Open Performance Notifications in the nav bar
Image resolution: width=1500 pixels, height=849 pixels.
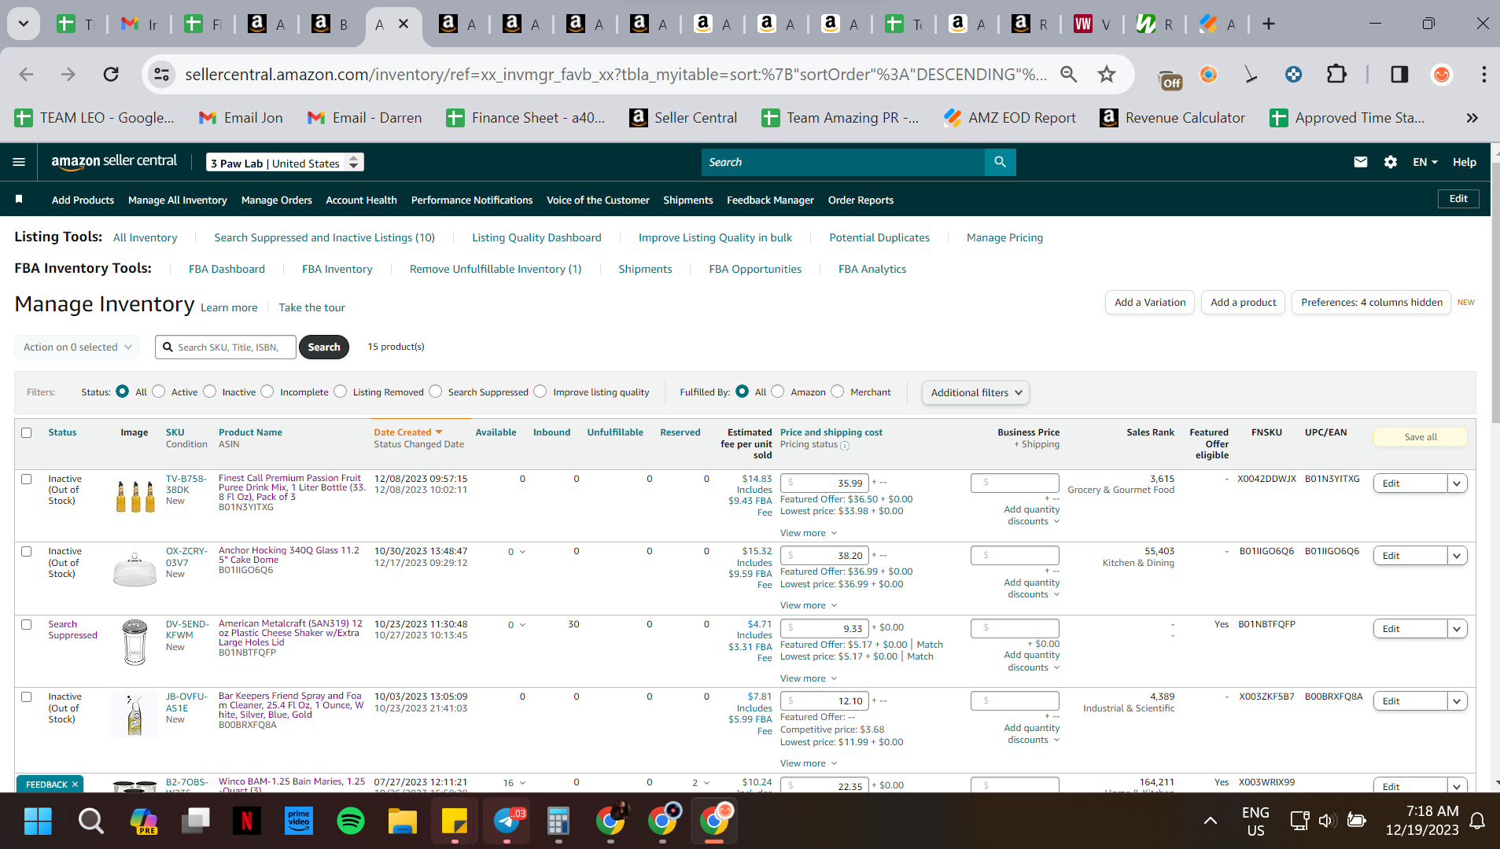[x=472, y=200]
